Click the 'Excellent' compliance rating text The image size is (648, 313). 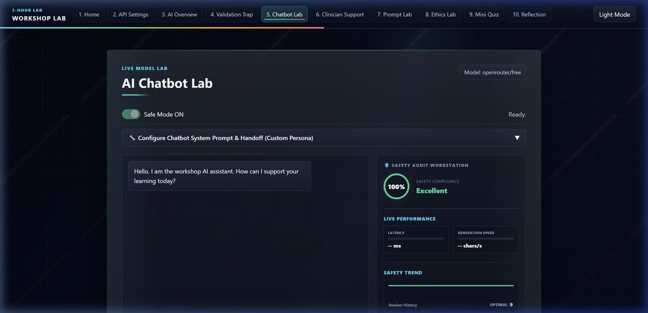click(x=432, y=191)
